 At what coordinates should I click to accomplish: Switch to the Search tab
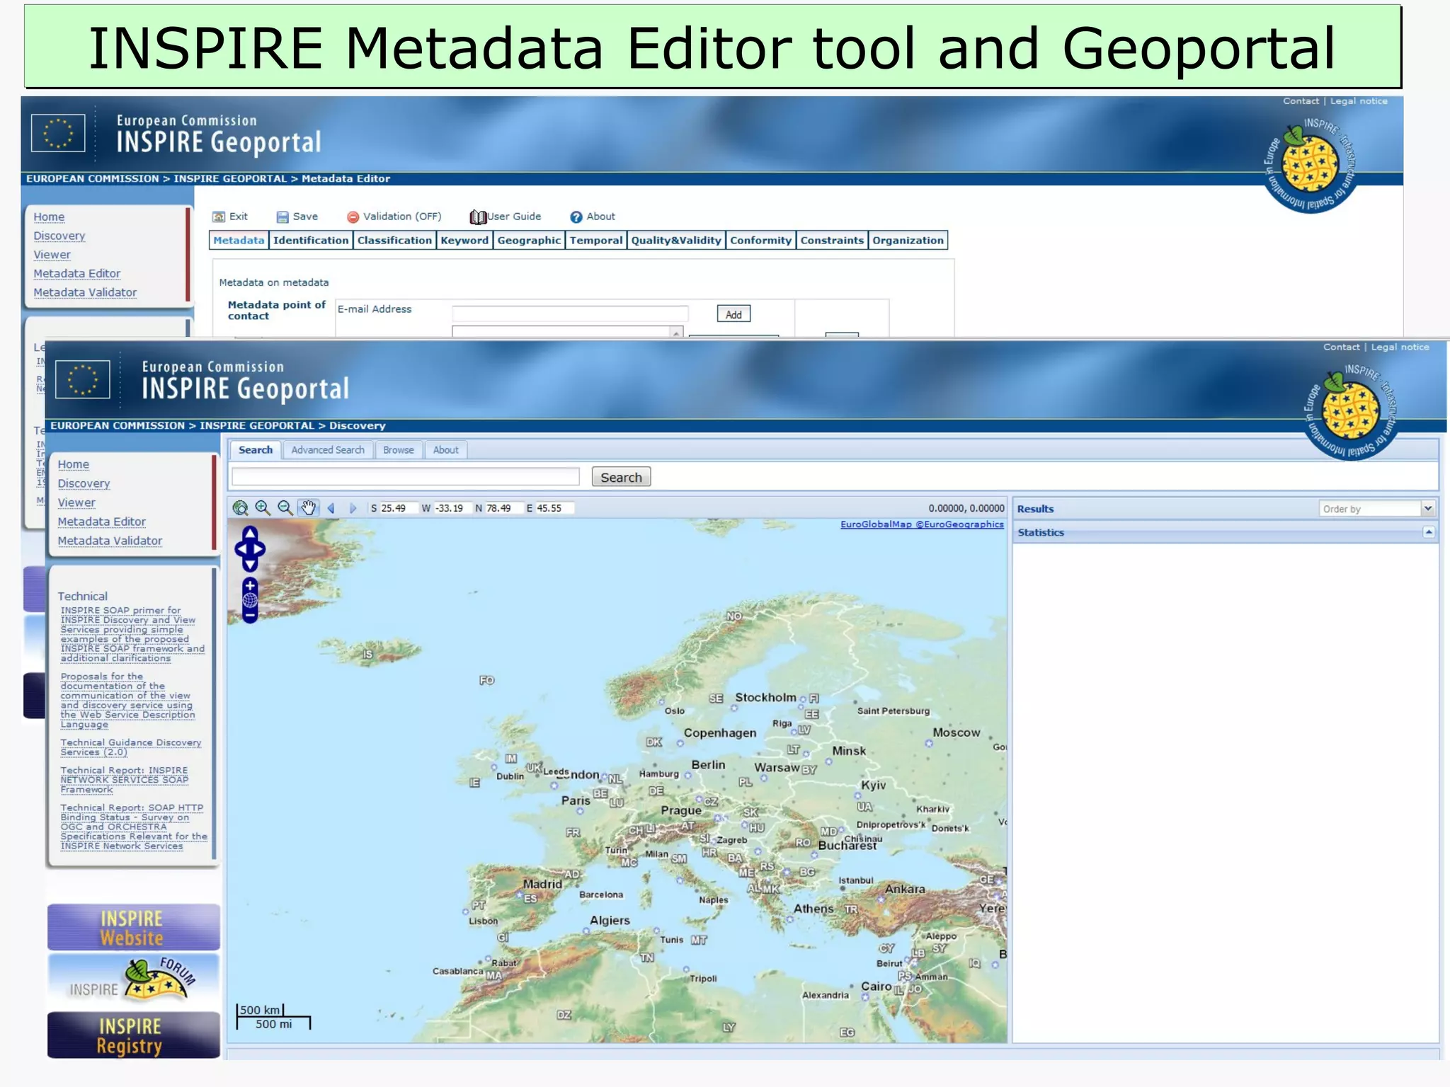click(x=255, y=450)
